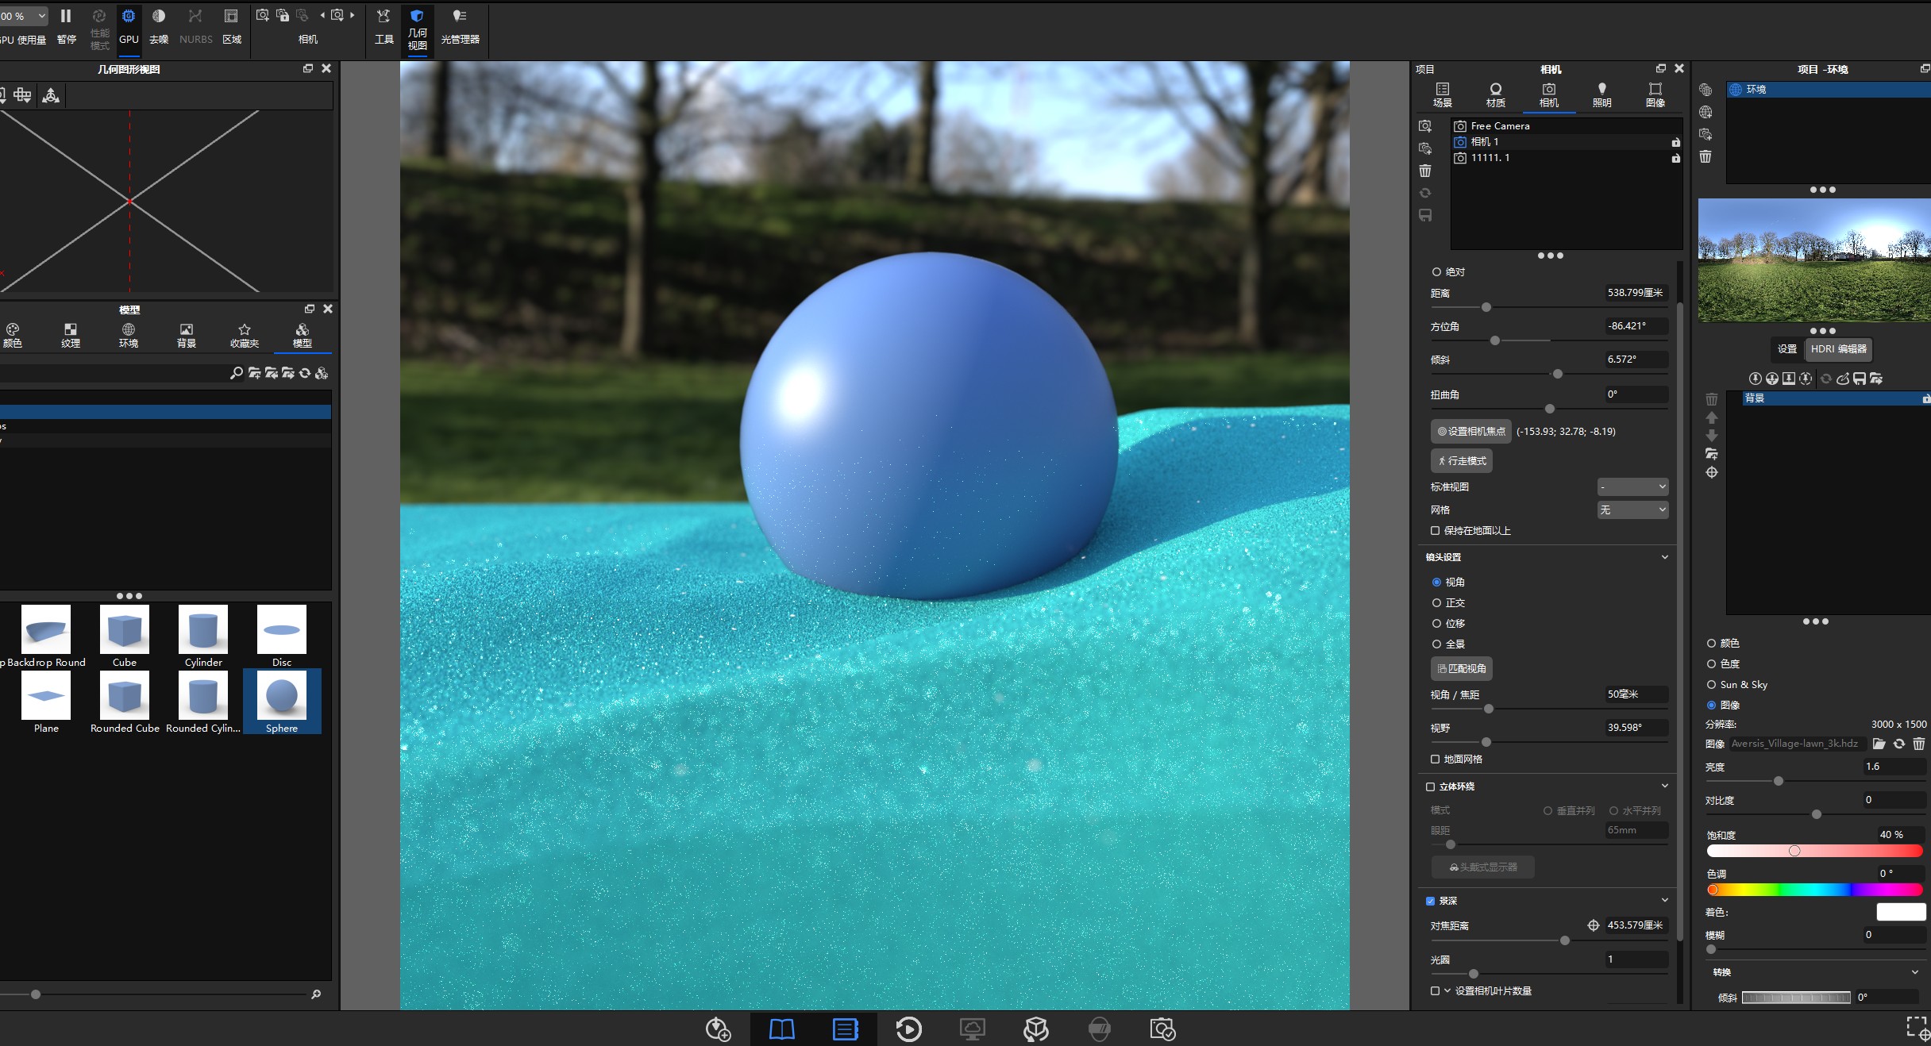Image resolution: width=1931 pixels, height=1046 pixels.
Task: Enable the 保持在地面以上 checkbox
Action: (1435, 531)
